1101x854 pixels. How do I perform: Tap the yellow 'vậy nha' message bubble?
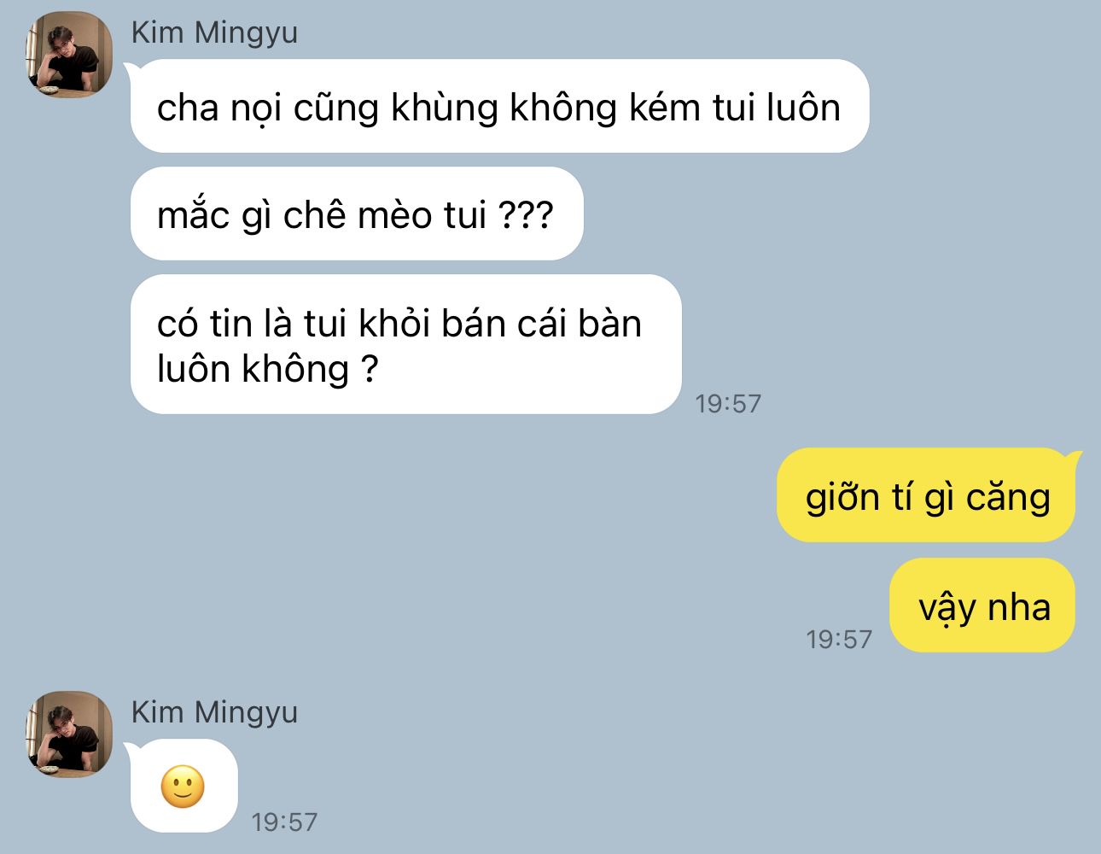click(x=982, y=605)
